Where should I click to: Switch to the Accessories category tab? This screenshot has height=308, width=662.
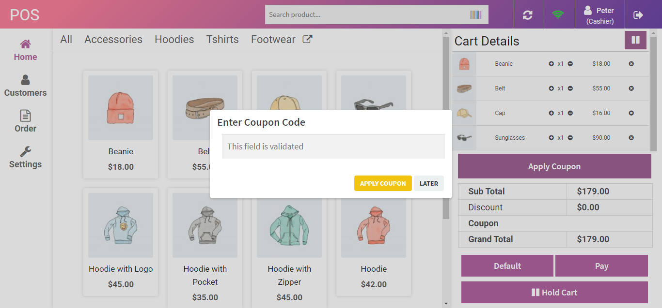[x=113, y=39]
